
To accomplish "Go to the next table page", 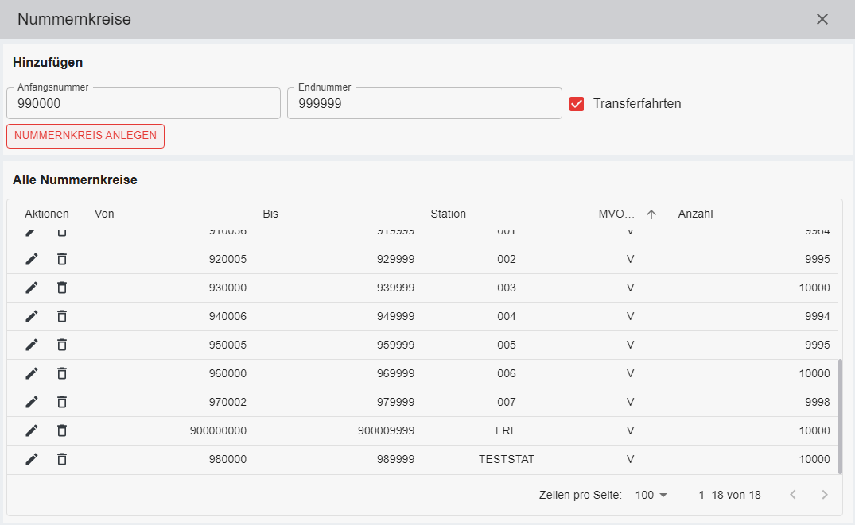I will (825, 495).
